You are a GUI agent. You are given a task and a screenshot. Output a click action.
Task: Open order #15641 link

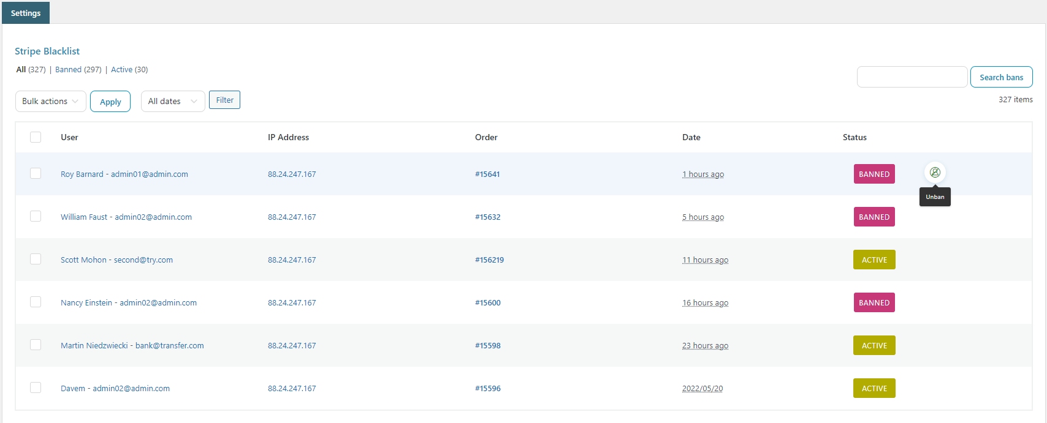coord(487,174)
